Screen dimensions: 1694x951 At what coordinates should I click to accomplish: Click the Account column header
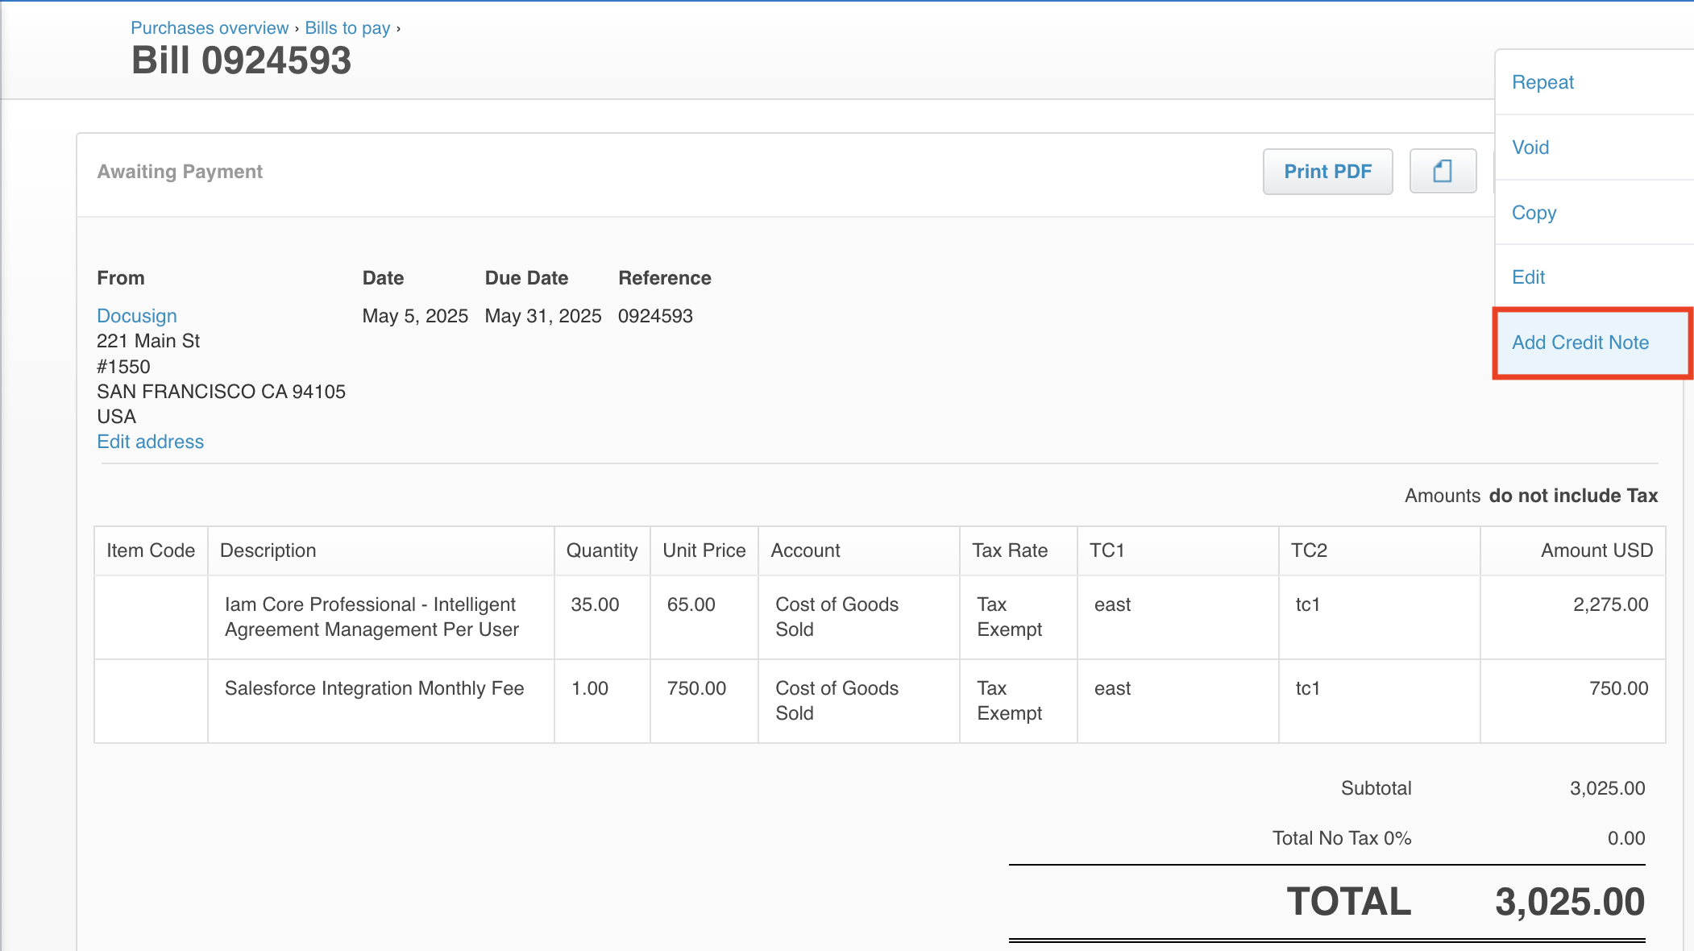[x=859, y=550]
